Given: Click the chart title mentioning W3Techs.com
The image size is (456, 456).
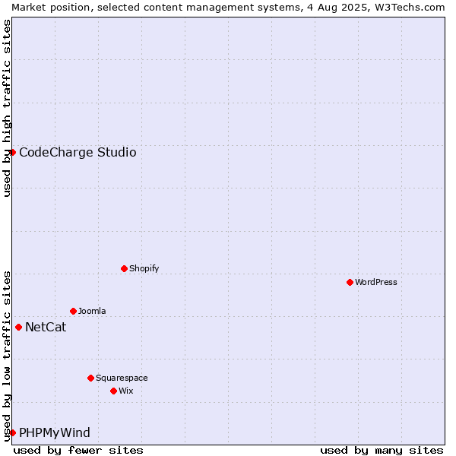Looking at the screenshot, I should point(228,8).
